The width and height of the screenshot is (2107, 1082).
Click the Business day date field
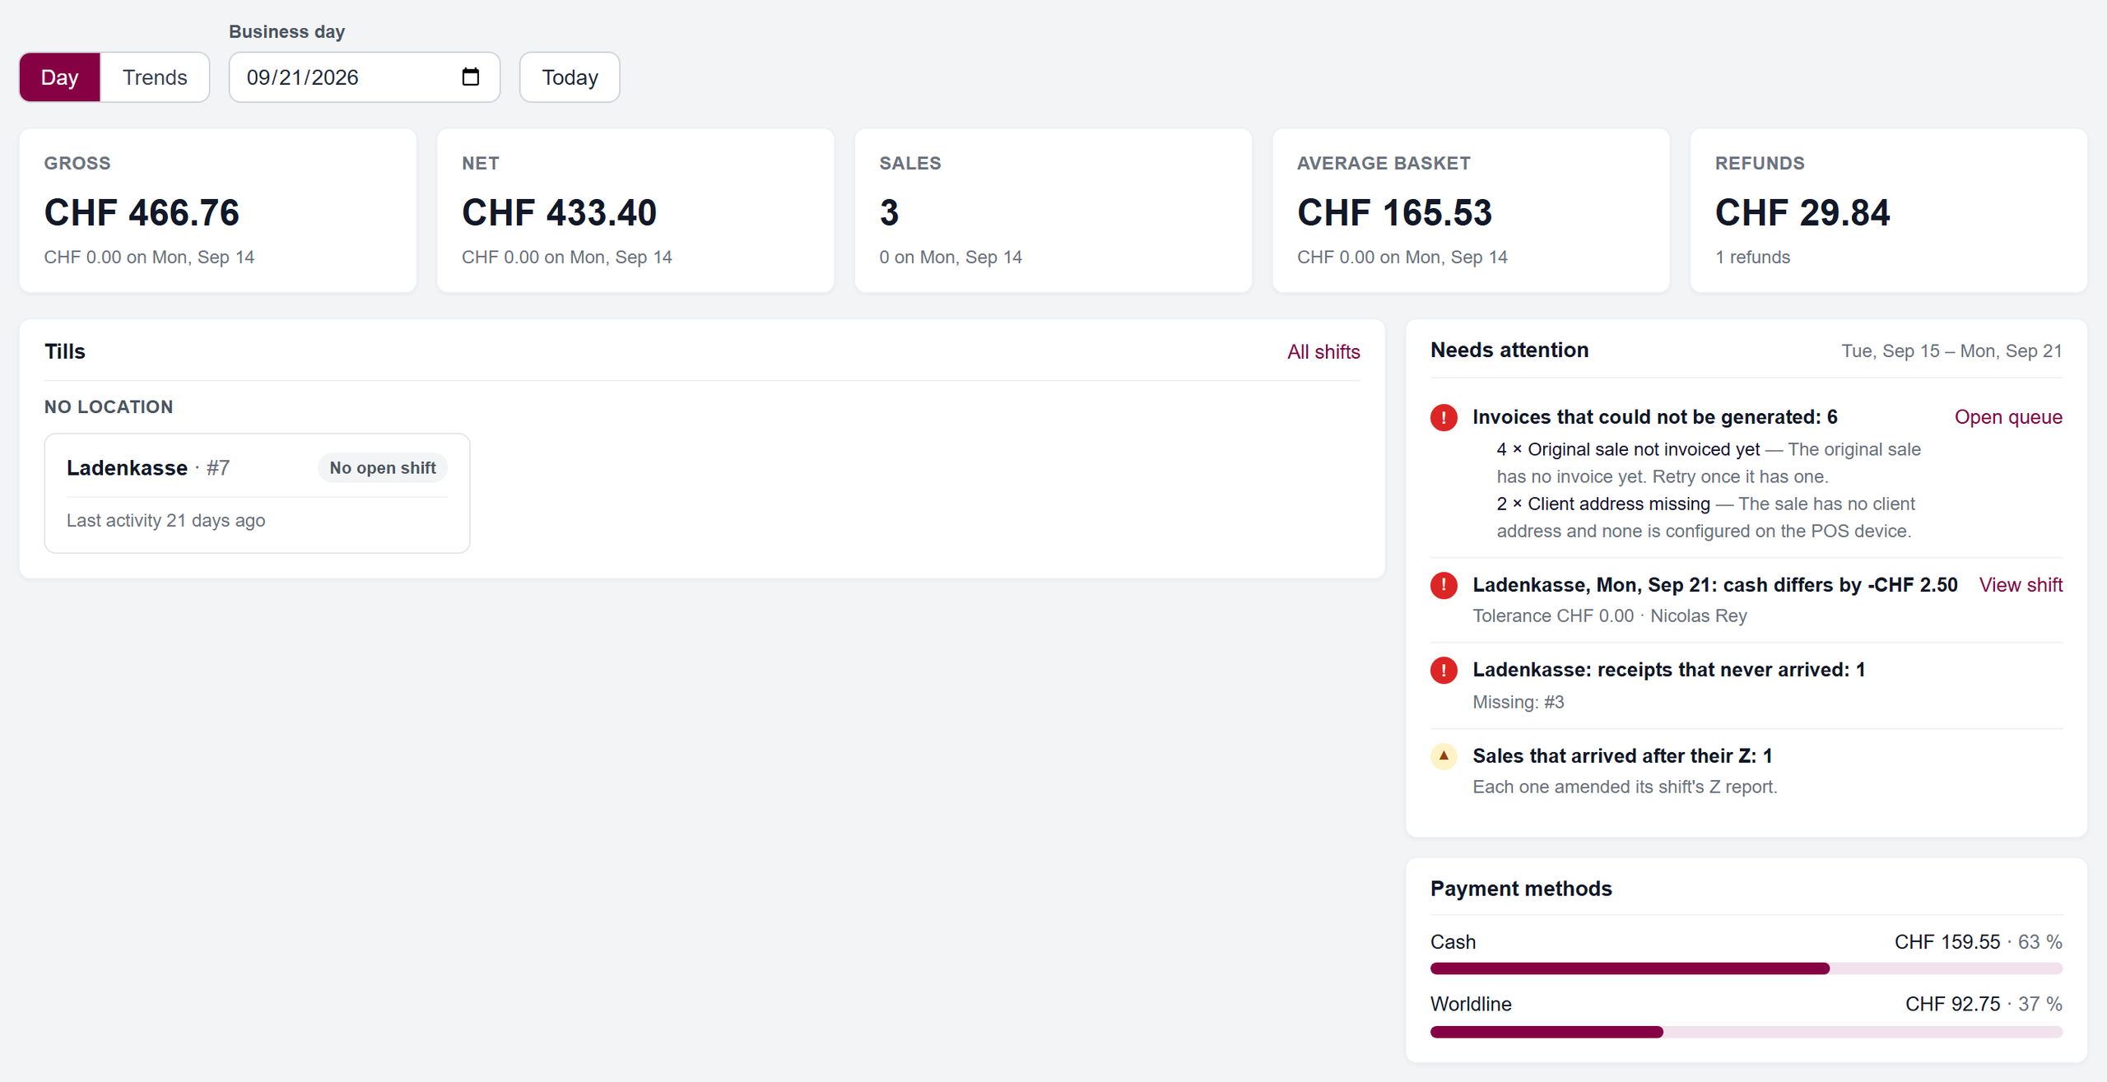point(364,77)
